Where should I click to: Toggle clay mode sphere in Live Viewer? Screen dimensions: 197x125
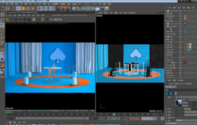(x=34, y=19)
